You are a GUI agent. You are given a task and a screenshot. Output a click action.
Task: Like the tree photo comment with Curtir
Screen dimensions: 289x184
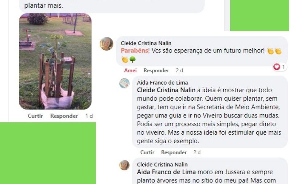35,116
